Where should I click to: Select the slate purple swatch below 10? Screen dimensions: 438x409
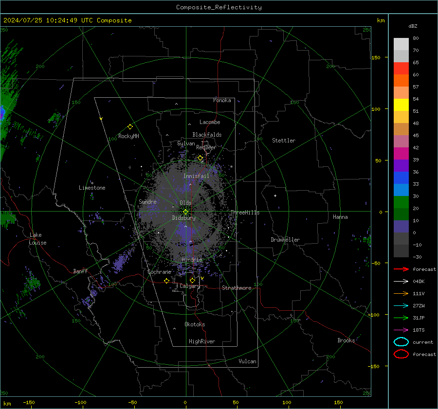click(x=401, y=226)
